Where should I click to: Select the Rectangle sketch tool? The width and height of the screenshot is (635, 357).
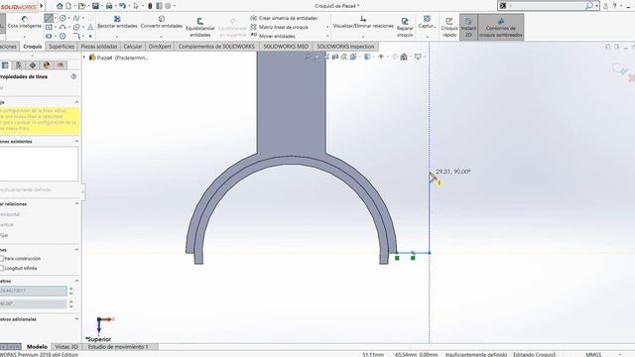49,27
